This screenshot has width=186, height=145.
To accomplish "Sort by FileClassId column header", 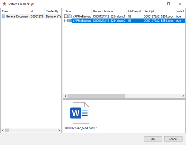I will click(x=134, y=11).
